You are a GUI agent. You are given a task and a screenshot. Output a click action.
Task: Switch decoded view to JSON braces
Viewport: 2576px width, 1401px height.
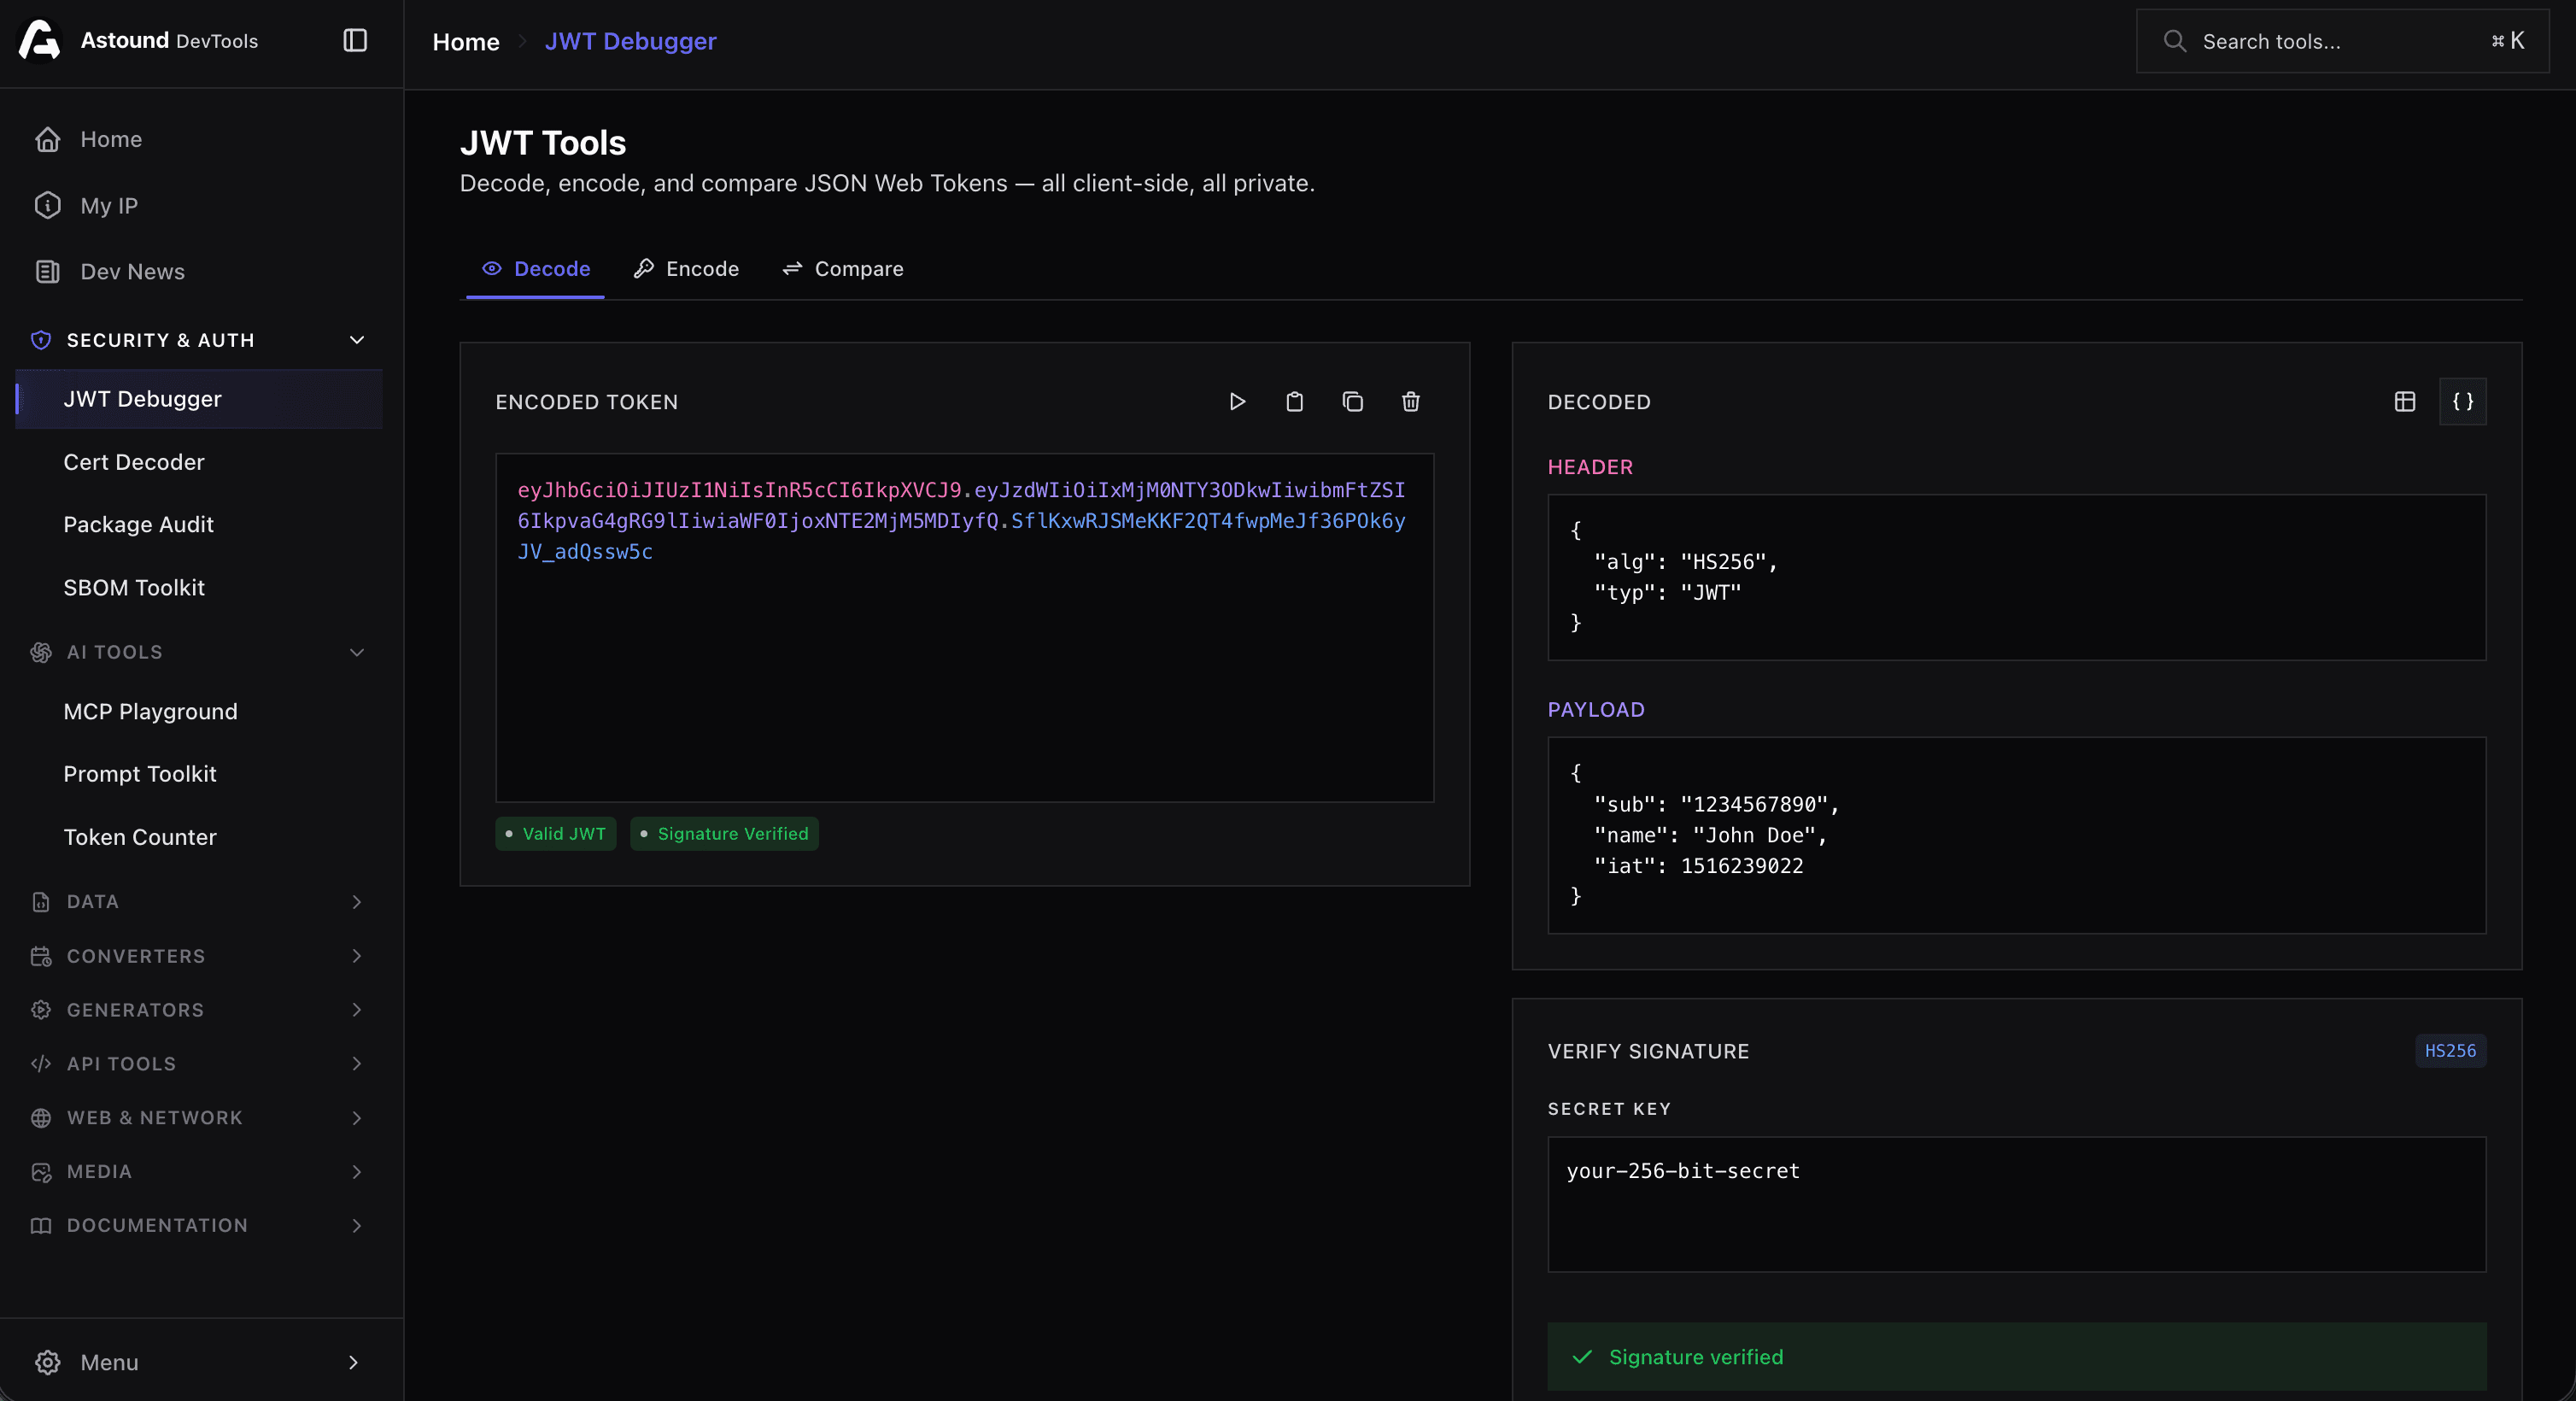(2463, 401)
